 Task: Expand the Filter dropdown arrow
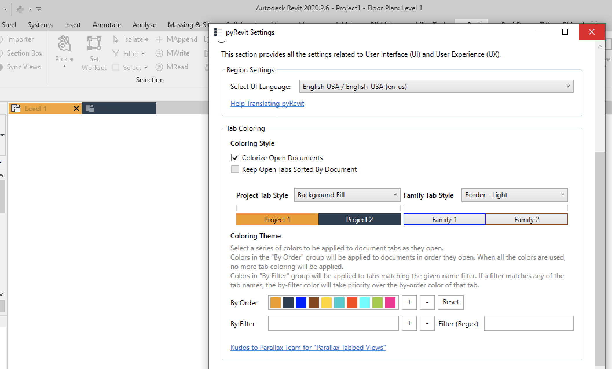coord(143,53)
